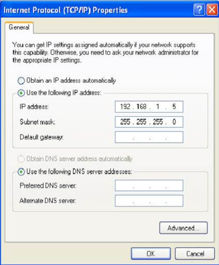Click the dialog title bar text

tap(66, 10)
